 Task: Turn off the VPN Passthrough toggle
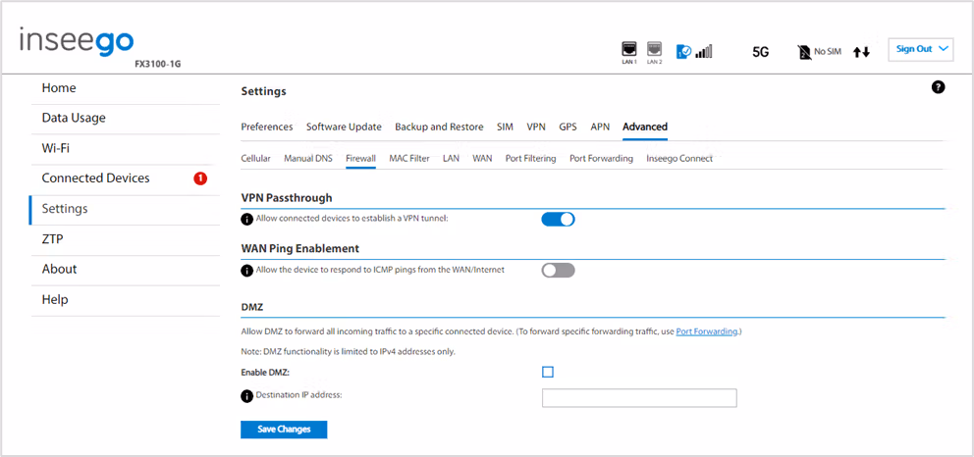559,219
